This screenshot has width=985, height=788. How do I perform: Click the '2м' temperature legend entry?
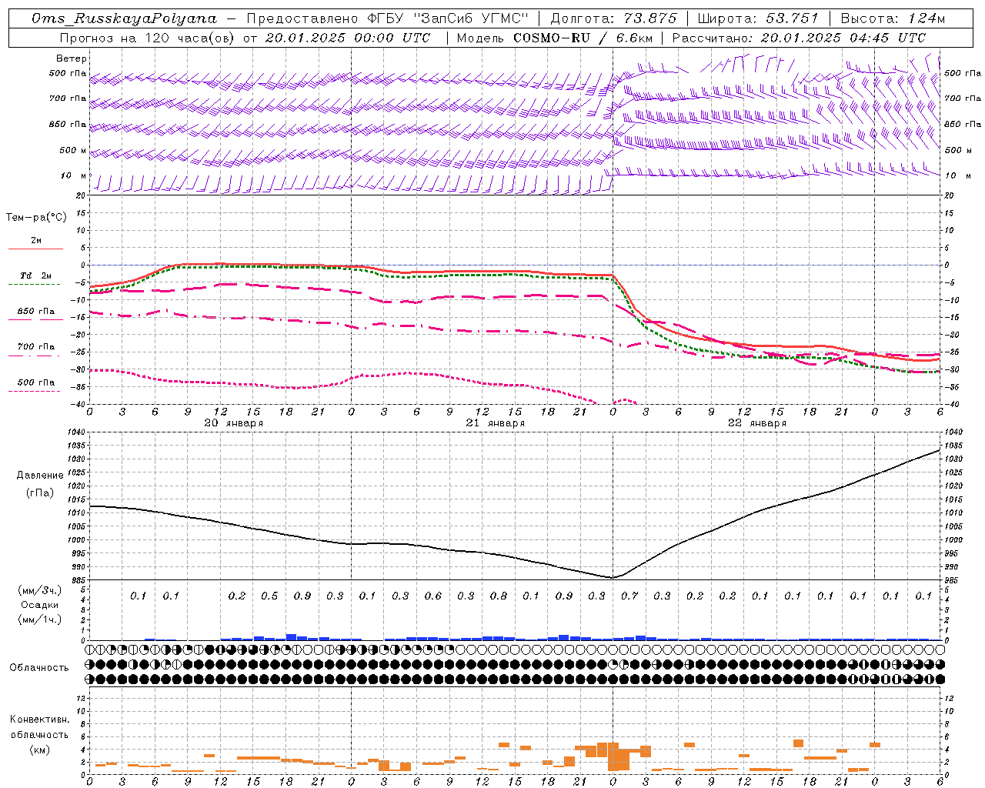click(36, 241)
